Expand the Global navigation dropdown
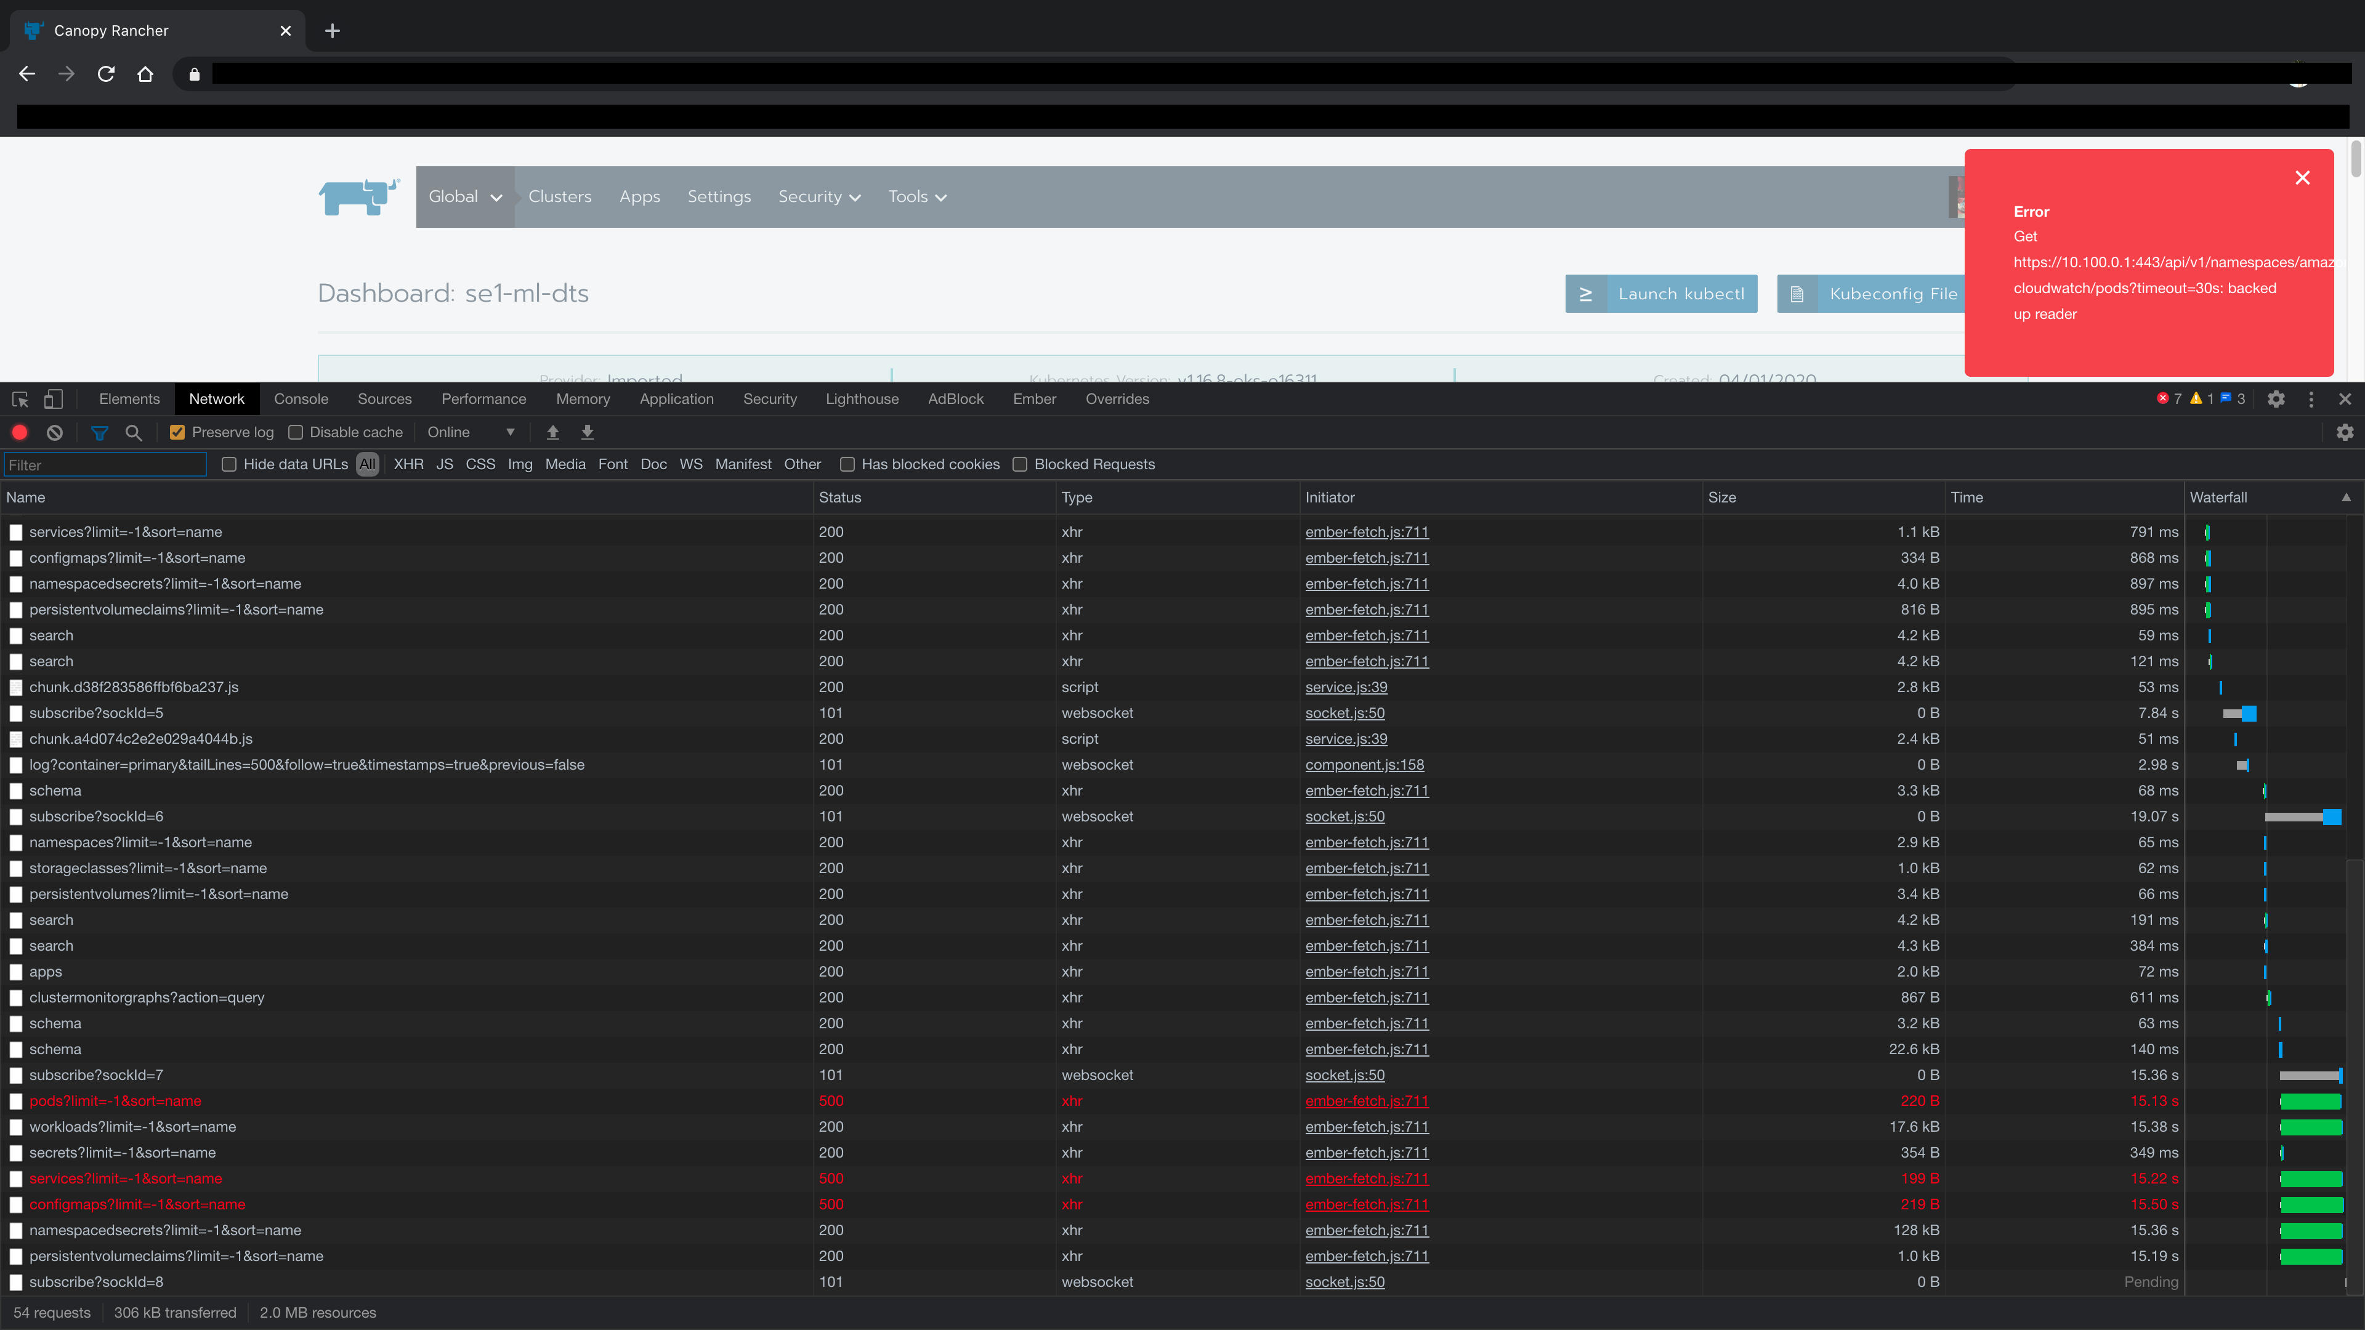Screen dimensions: 2365x1330 tap(466, 196)
